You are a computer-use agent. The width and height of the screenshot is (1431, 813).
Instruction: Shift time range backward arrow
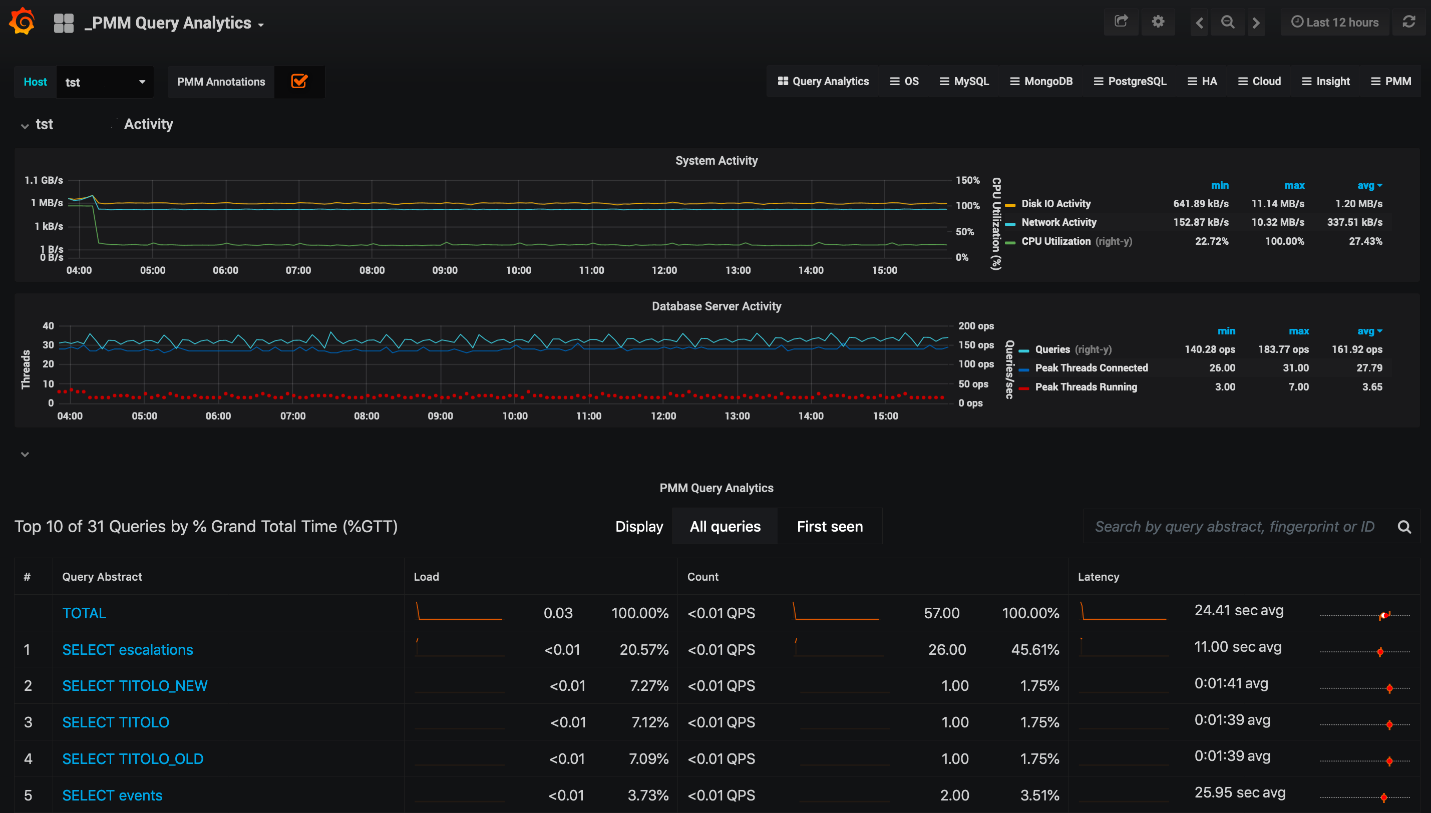coord(1199,23)
